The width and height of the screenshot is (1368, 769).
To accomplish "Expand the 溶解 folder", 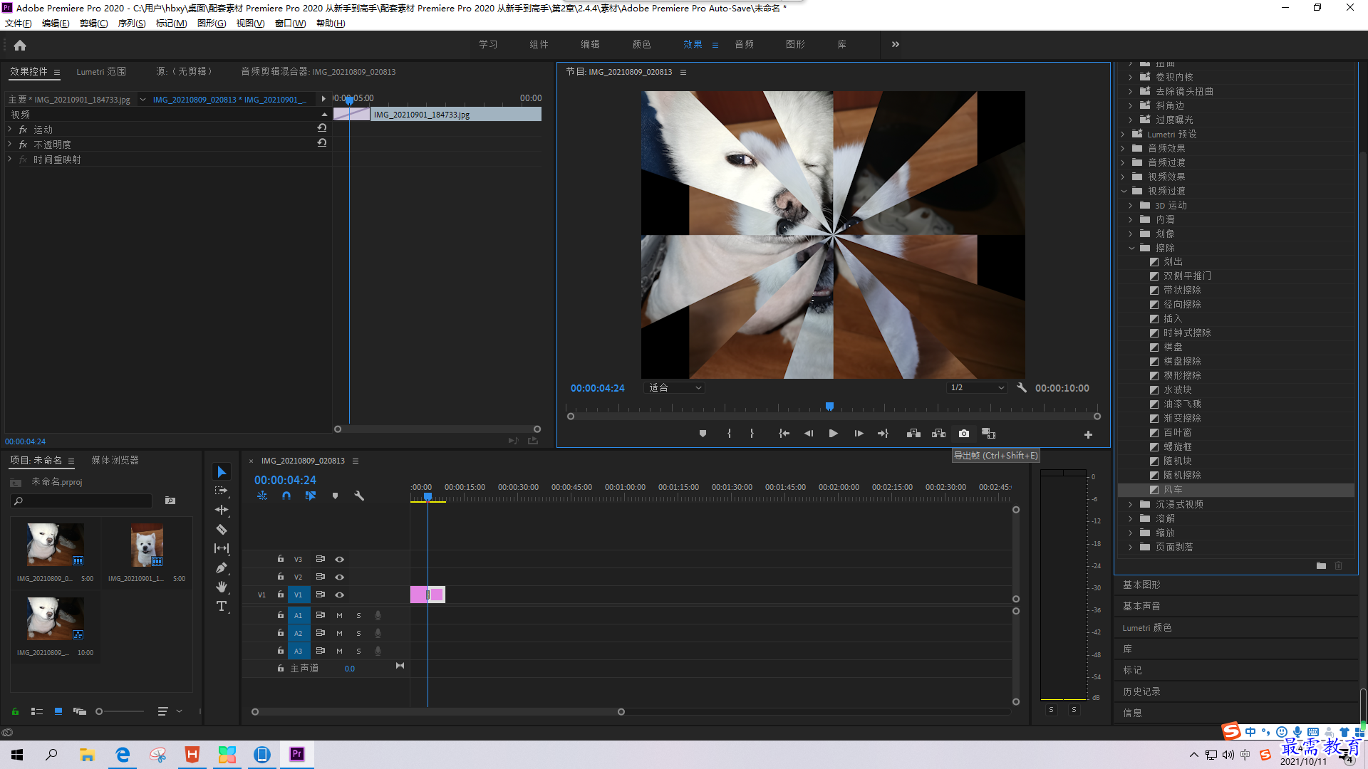I will click(x=1131, y=518).
